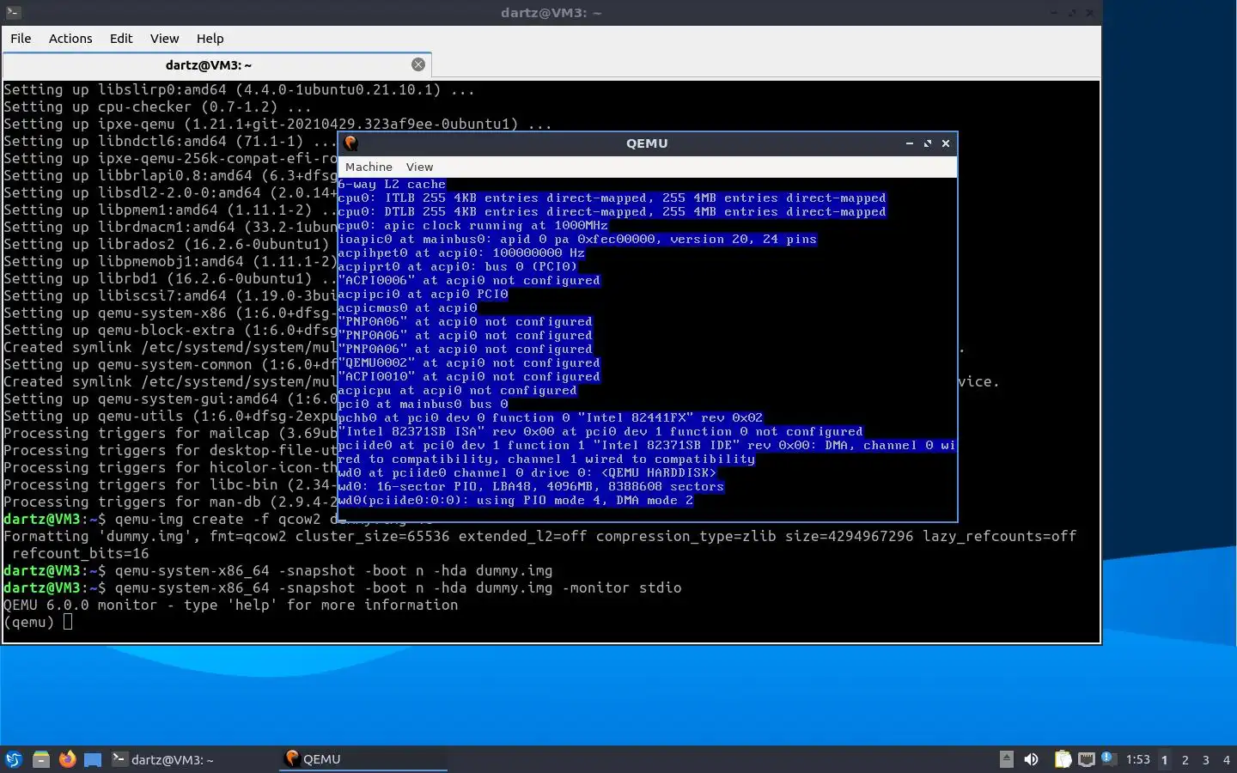Click the (qemu) monitor prompt cursor

coord(68,622)
